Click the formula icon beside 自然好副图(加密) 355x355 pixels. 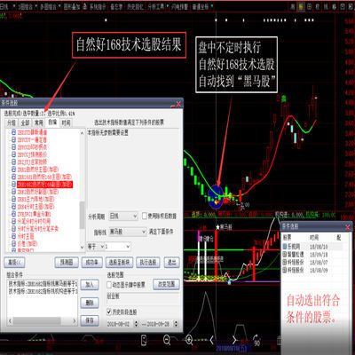(13, 192)
